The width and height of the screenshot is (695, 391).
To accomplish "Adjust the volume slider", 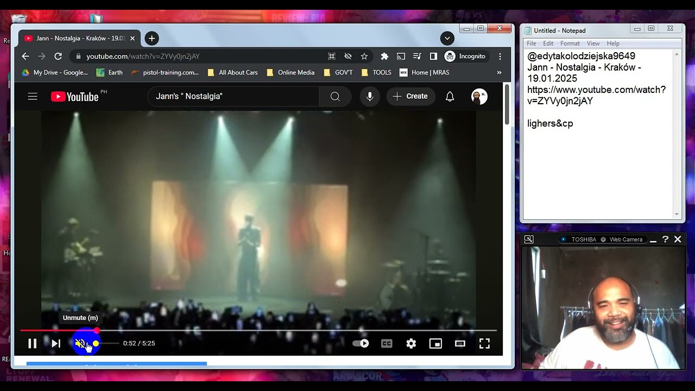I will click(106, 343).
